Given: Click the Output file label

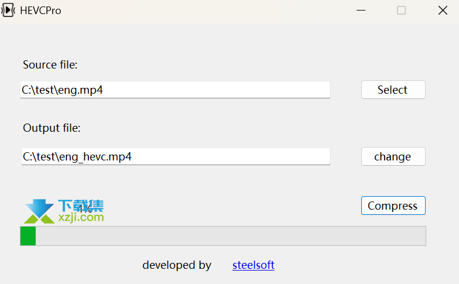Looking at the screenshot, I should point(52,128).
